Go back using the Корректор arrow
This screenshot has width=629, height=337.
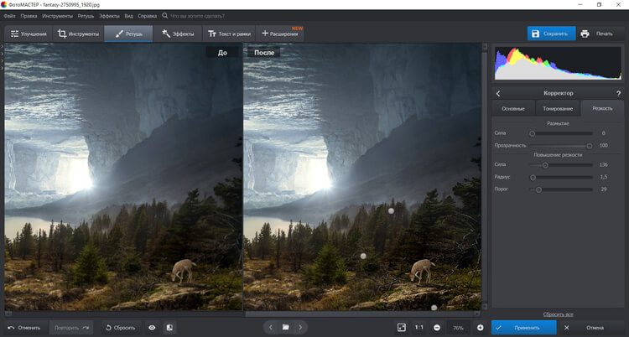pyautogui.click(x=498, y=93)
